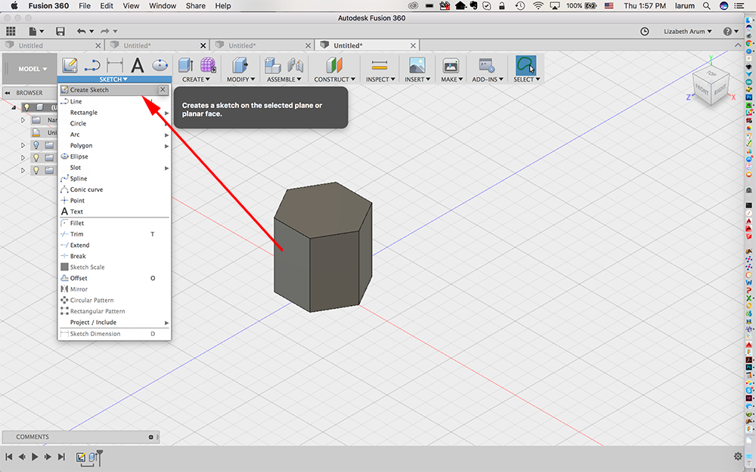The width and height of the screenshot is (756, 472).
Task: Select Polygon submenu entry
Action: click(x=114, y=146)
